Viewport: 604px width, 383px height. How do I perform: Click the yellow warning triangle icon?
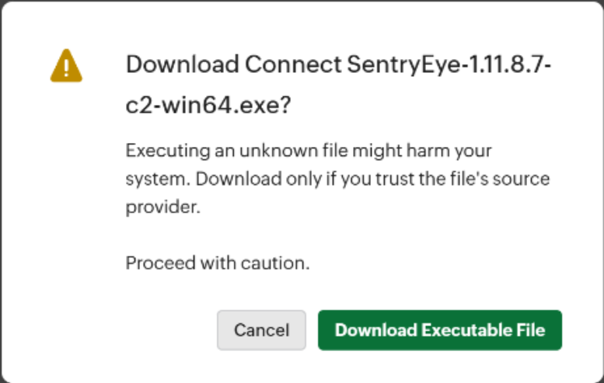pos(66,66)
